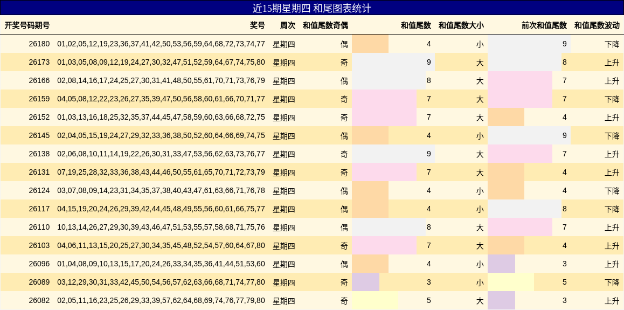Click 和值尾数 value 5 in row 26082
The image size is (624, 310).
pyautogui.click(x=428, y=300)
